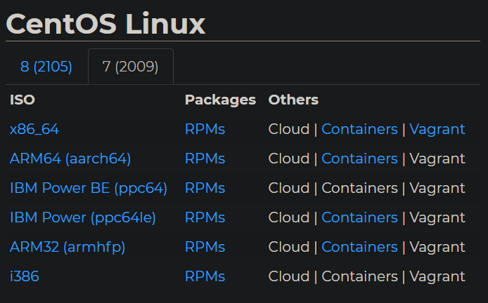The image size is (488, 303).
Task: Click Vagrant text in the ppc64 row
Action: [x=437, y=188]
